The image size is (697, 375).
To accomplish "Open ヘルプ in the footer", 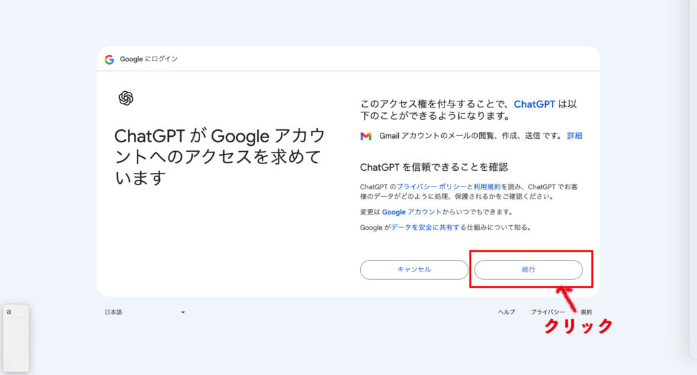I will pos(506,312).
